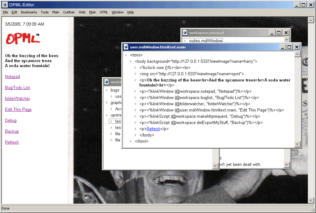The height and width of the screenshot is (213, 316).
Task: Minimize the workspace.notepad window
Action: 272,32
